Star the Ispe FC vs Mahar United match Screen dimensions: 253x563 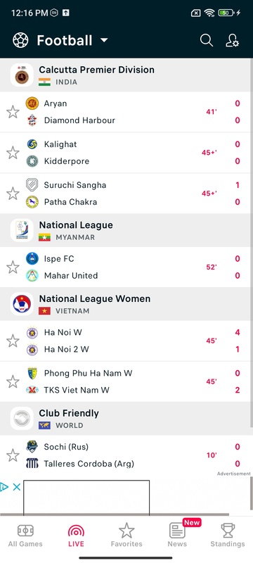13,267
